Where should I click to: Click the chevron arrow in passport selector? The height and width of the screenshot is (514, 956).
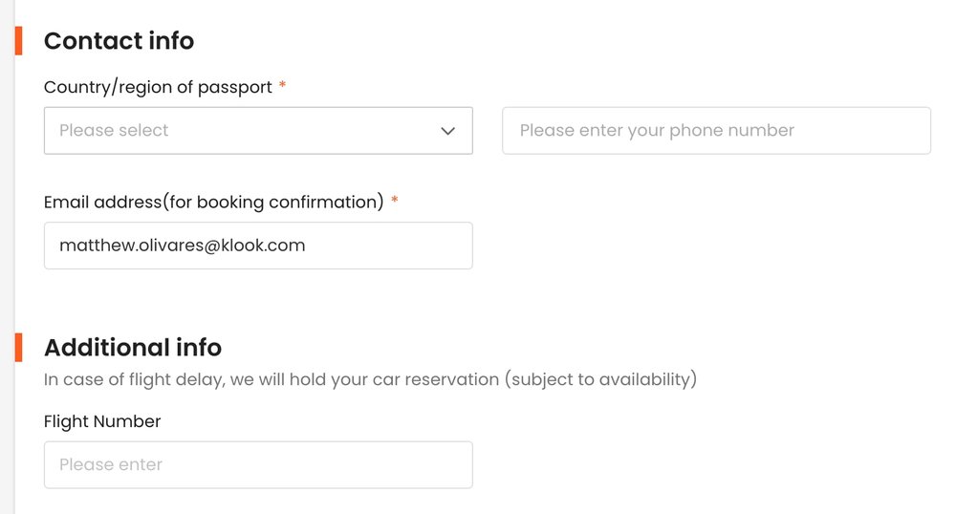(x=447, y=131)
